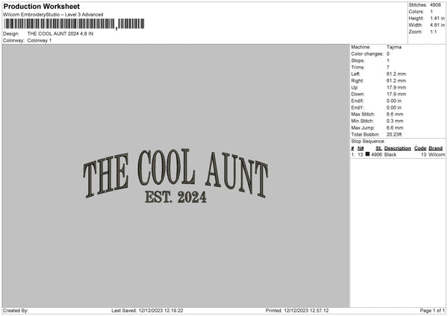
Task: Click the Width value 4.81 in
Action: [x=437, y=25]
